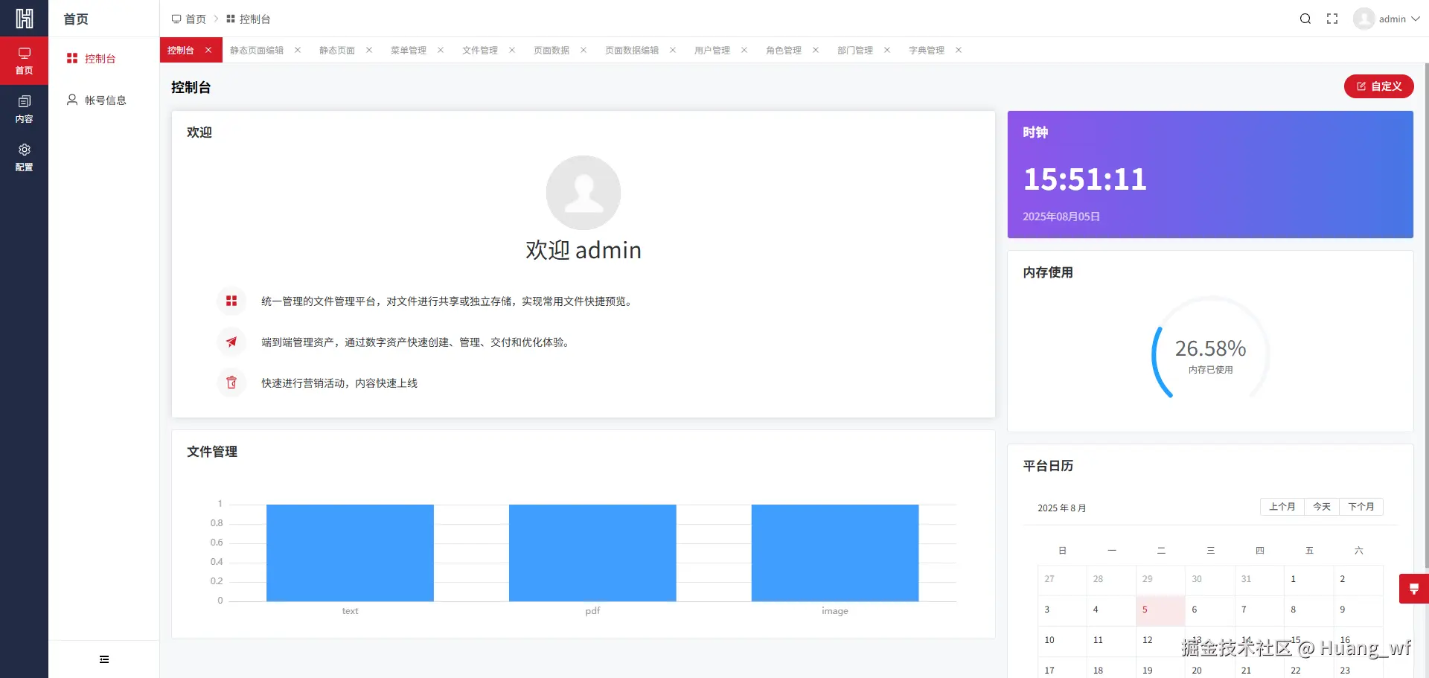Close the 用户管理 tab

[x=744, y=50]
